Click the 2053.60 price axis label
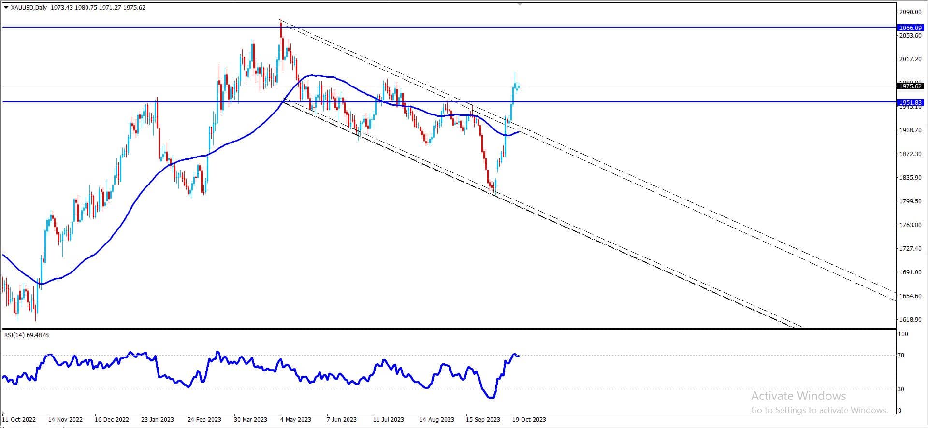Image resolution: width=928 pixels, height=428 pixels. [910, 35]
